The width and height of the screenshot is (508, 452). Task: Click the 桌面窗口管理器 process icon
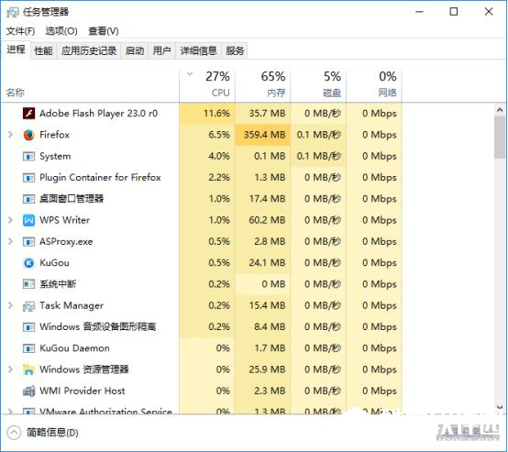[28, 199]
